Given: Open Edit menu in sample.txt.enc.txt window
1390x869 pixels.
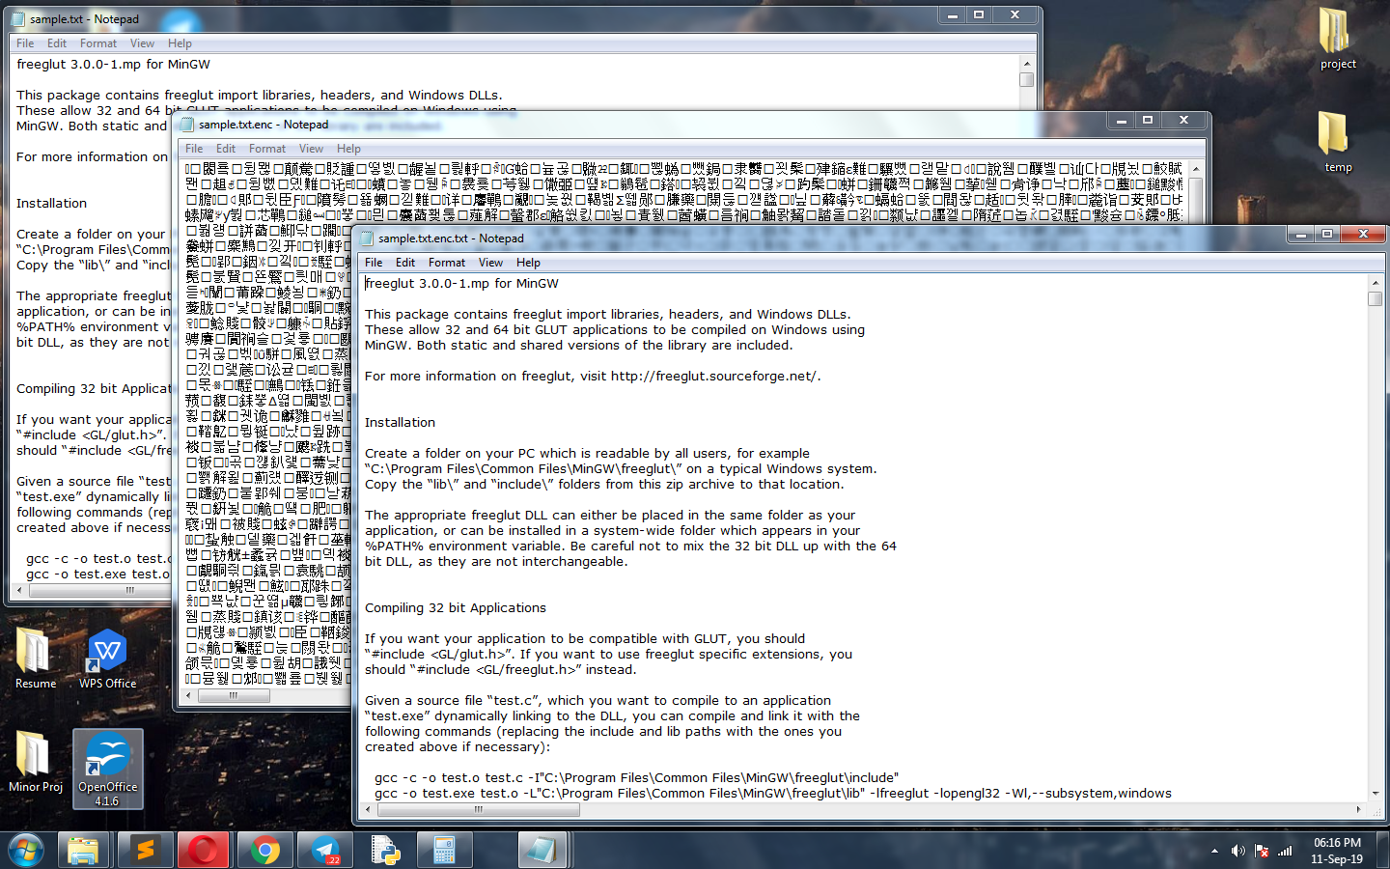Looking at the screenshot, I should point(405,263).
